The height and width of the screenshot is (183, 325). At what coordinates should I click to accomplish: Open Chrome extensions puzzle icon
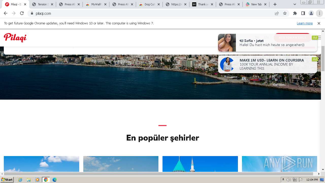[295, 13]
